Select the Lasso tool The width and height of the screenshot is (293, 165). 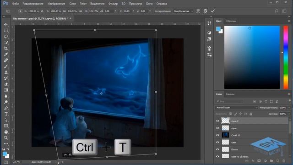coord(6,37)
